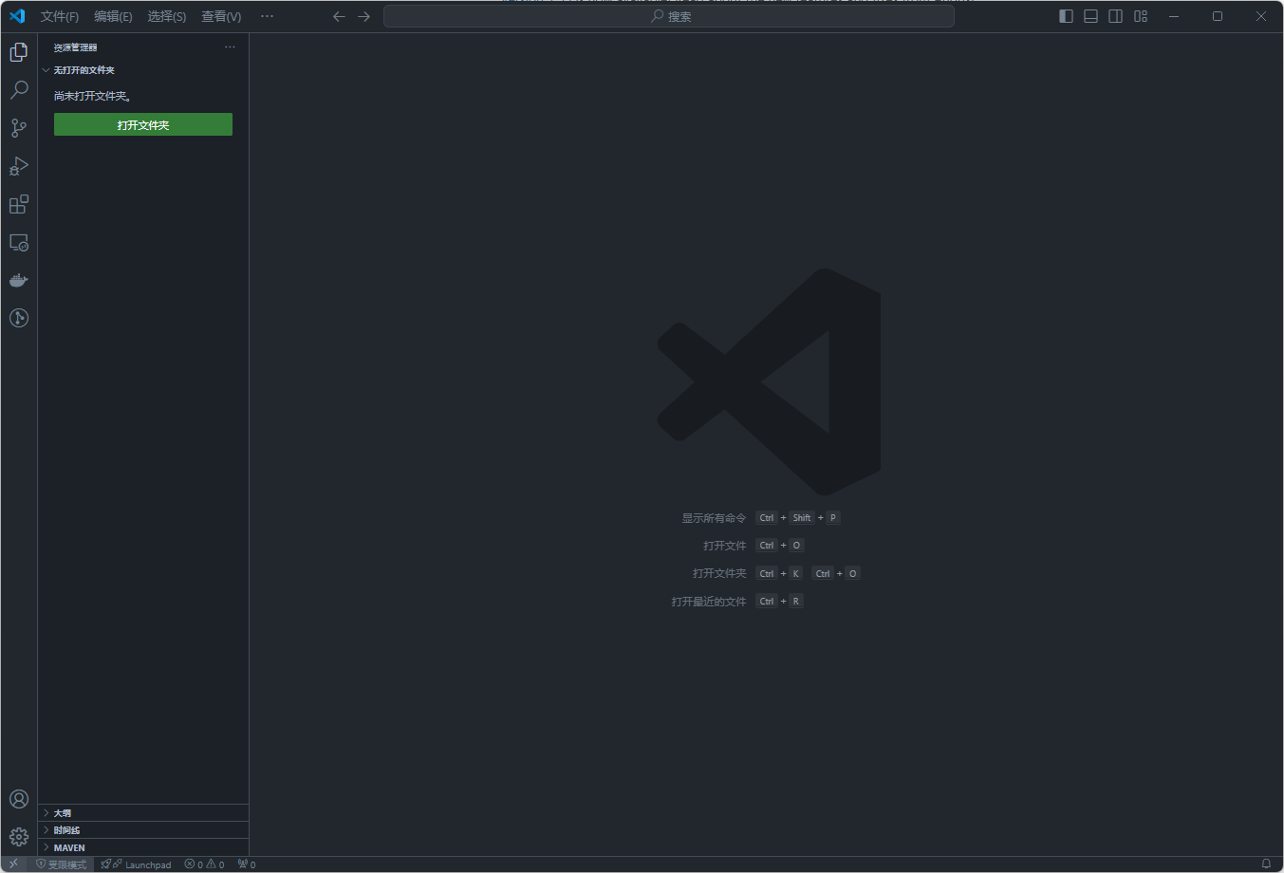Open the Search view in the sidebar
The image size is (1284, 873).
[18, 89]
